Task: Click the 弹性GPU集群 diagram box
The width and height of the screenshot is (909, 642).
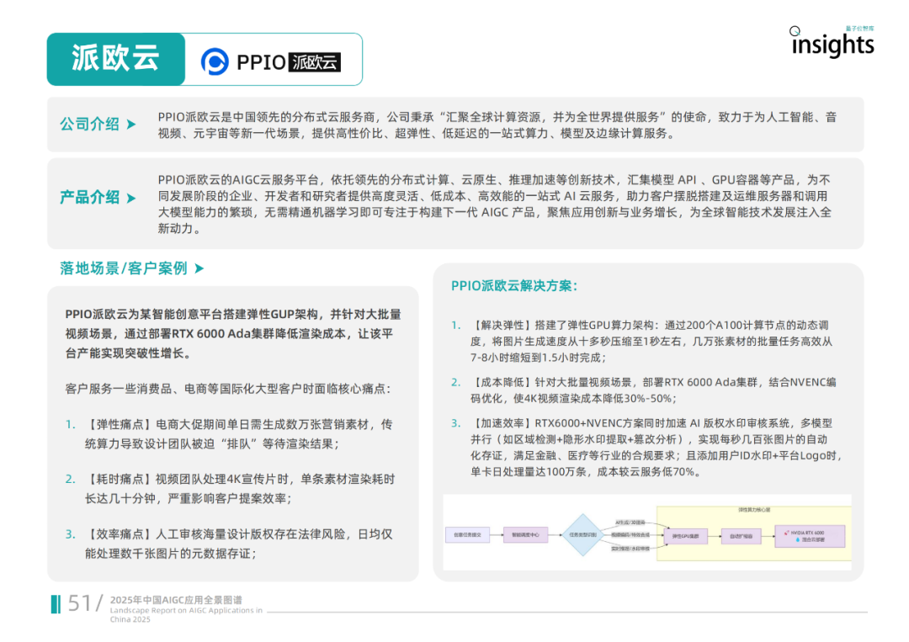Action: (685, 537)
